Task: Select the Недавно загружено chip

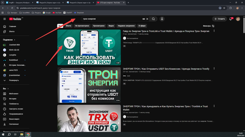Action: point(126,26)
